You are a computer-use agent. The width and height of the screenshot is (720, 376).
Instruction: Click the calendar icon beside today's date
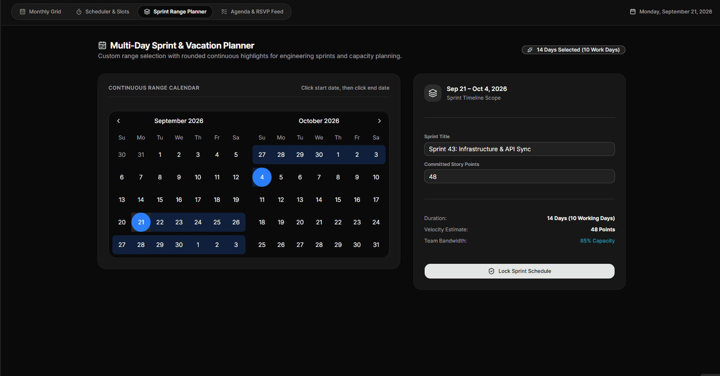click(x=633, y=12)
